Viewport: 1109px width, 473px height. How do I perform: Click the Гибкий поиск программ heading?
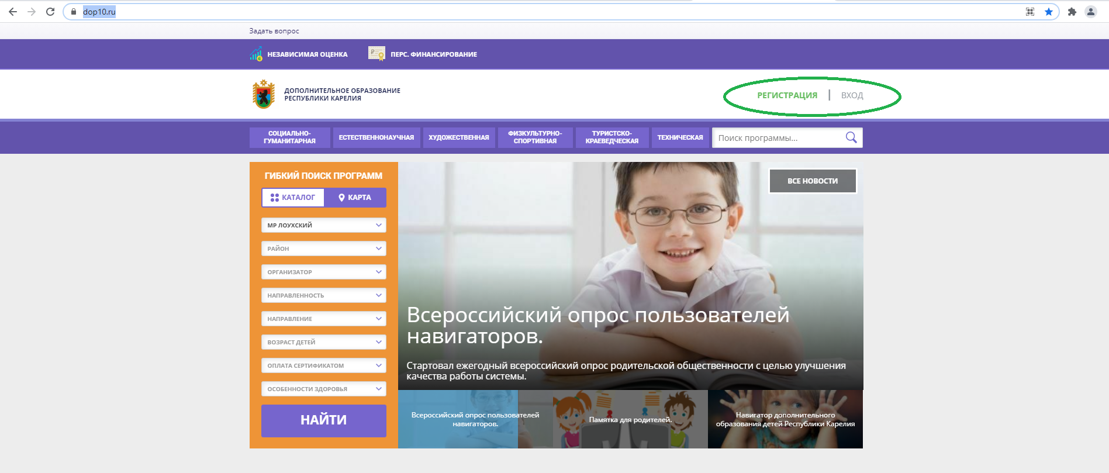[323, 175]
